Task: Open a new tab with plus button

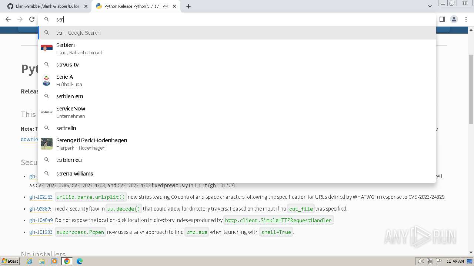Action: (188, 6)
